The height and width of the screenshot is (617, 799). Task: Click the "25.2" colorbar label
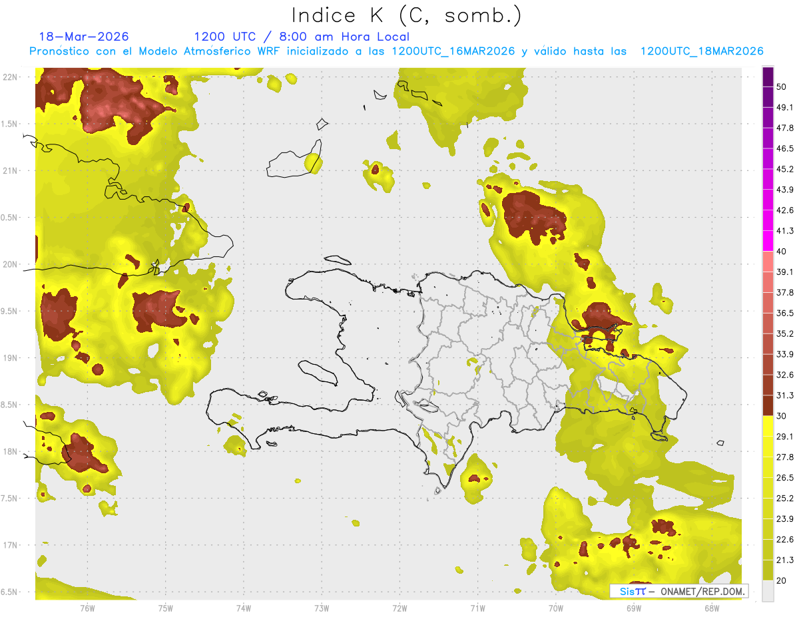point(785,498)
